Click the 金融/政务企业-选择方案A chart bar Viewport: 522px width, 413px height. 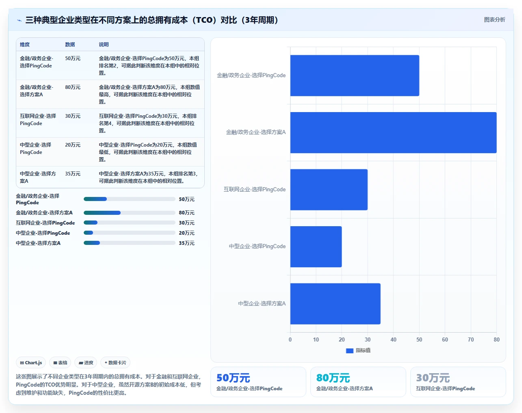click(x=393, y=132)
